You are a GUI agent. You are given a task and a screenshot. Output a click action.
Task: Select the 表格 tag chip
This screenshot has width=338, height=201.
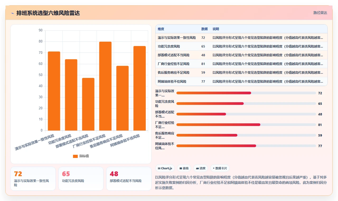point(184,168)
